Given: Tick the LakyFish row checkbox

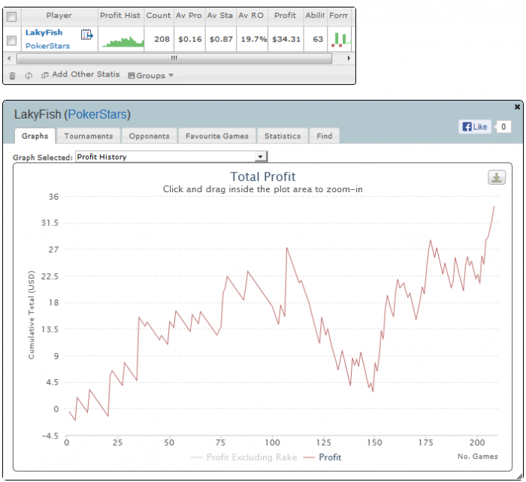Looking at the screenshot, I should pos(12,41).
